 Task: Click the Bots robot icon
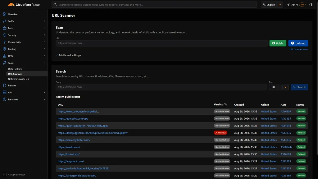[x=5, y=28]
